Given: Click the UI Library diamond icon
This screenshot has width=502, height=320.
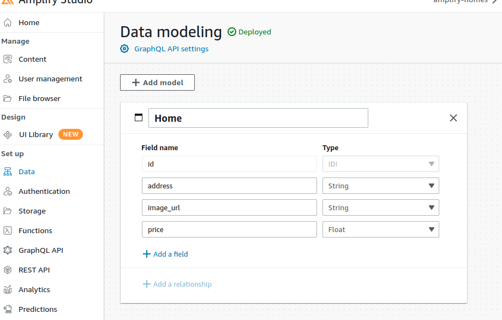Looking at the screenshot, I should [x=8, y=134].
